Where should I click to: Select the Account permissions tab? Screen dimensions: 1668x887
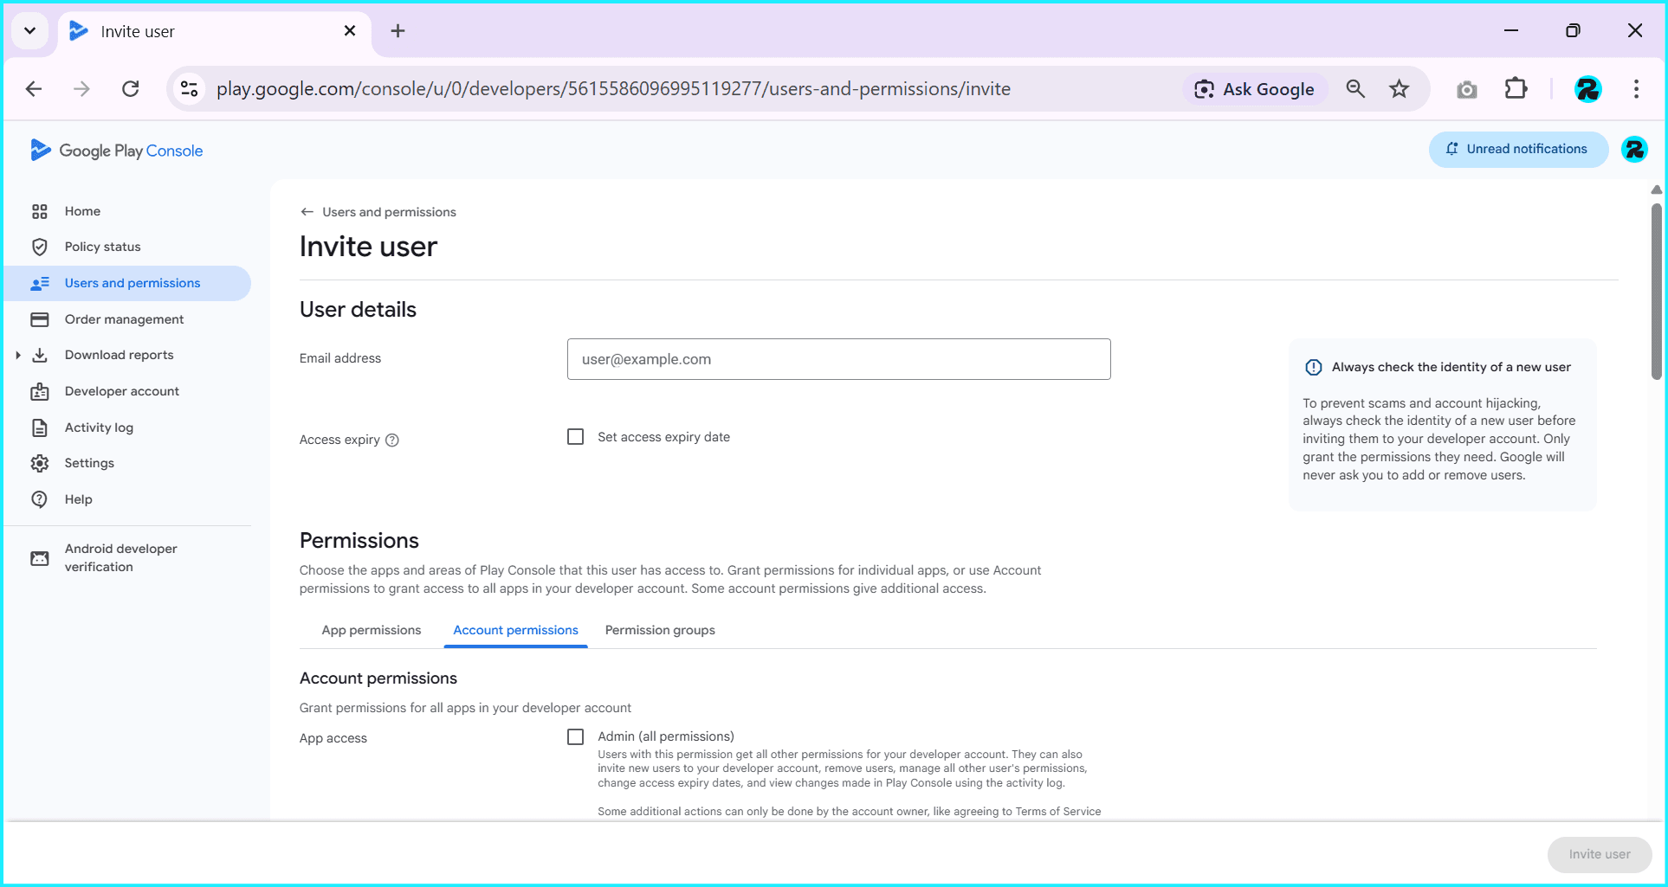515,630
